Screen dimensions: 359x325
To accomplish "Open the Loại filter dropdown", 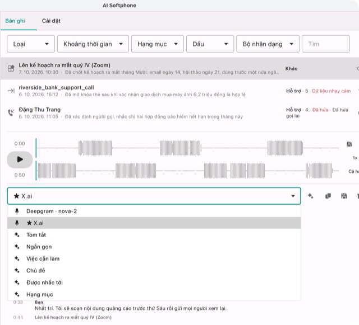I will click(x=31, y=44).
